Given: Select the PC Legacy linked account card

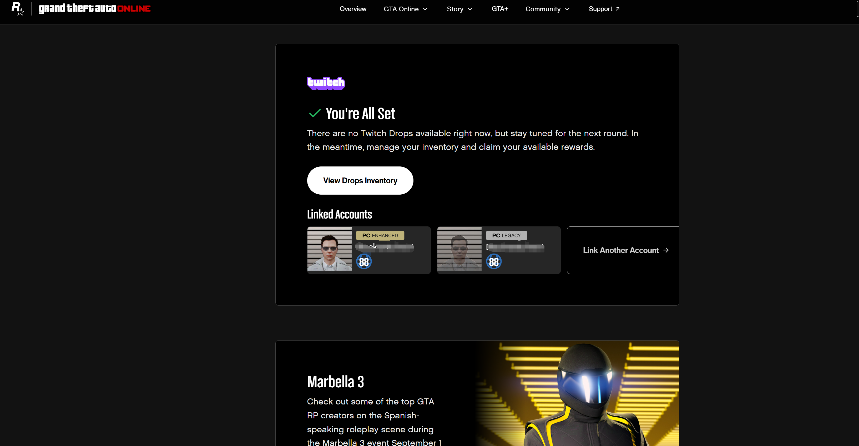Looking at the screenshot, I should (499, 250).
